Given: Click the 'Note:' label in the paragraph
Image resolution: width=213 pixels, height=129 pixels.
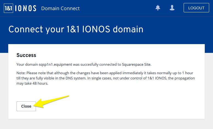Looking at the screenshot, I should pos(21,73).
